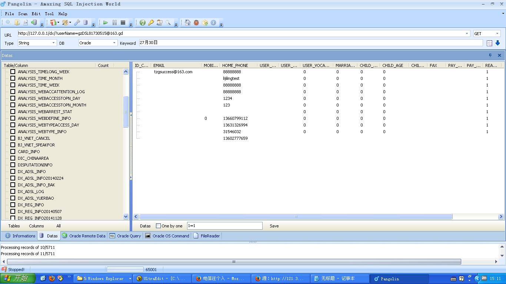This screenshot has width=506, height=284.
Task: Tick the DX_REG_INFO checkbox
Action: coord(13,205)
